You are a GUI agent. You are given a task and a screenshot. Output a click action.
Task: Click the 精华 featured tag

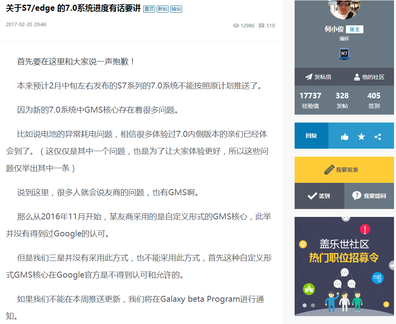point(176,9)
